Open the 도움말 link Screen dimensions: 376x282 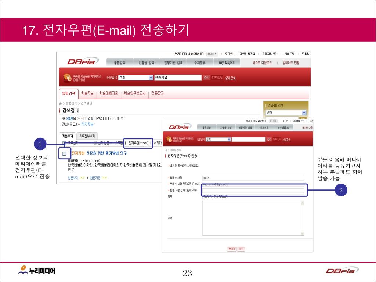point(305,54)
